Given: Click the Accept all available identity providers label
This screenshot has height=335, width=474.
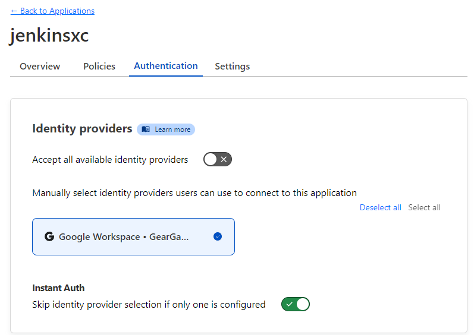Looking at the screenshot, I should pyautogui.click(x=110, y=160).
